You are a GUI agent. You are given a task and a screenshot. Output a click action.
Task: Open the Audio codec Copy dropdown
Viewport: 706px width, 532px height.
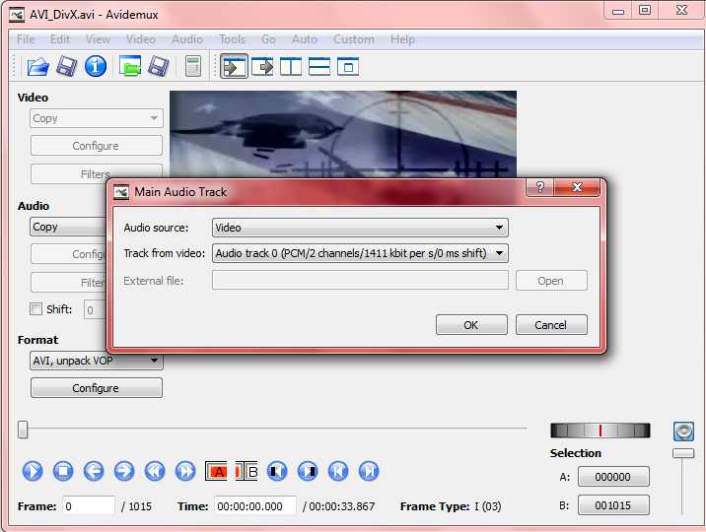(68, 227)
